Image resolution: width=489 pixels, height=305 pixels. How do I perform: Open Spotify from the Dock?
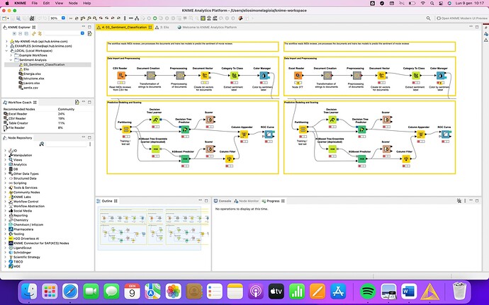click(367, 292)
